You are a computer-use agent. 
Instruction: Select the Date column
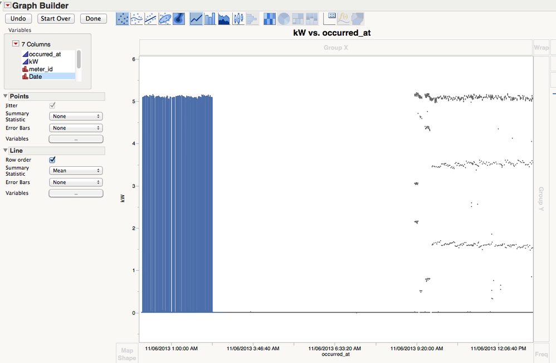(x=48, y=76)
